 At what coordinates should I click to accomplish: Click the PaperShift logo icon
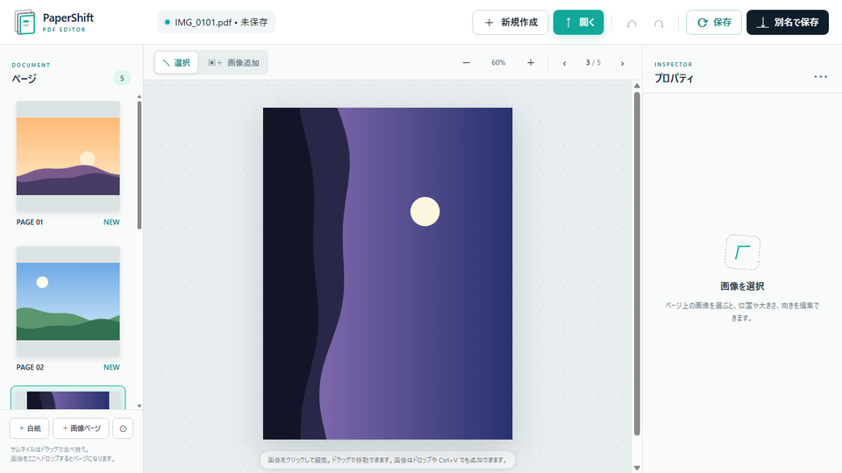[25, 22]
